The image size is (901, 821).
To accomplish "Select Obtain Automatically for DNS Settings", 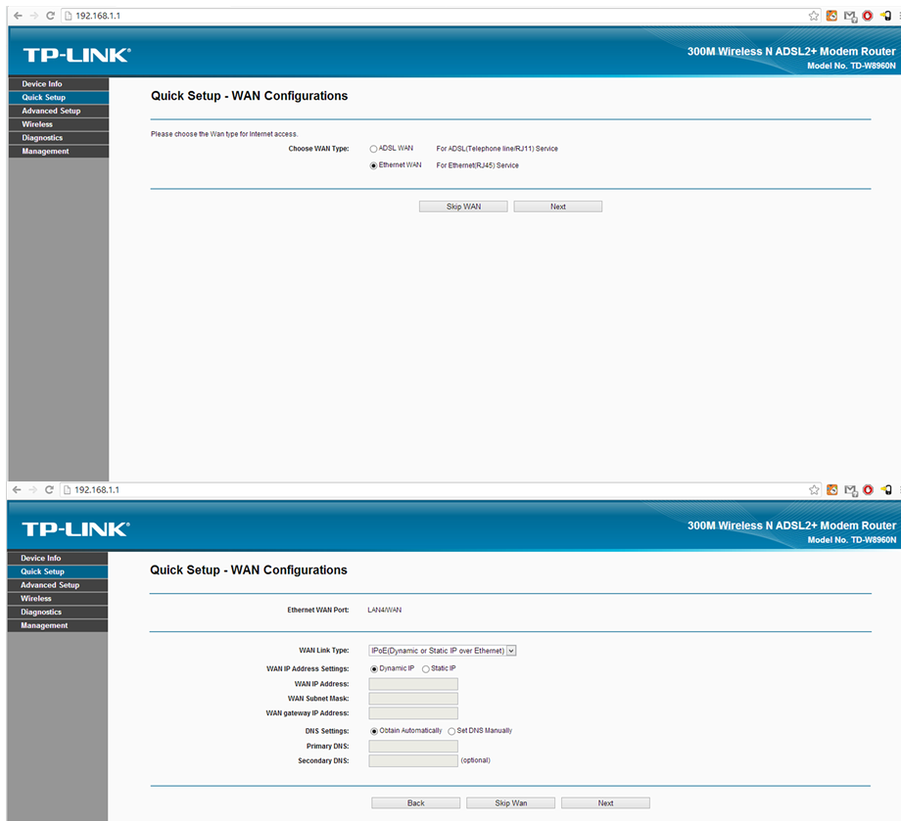I will point(374,731).
